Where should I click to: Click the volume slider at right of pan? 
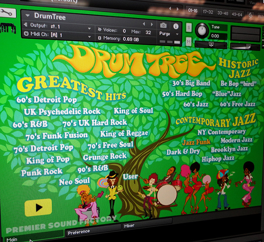click(x=245, y=47)
